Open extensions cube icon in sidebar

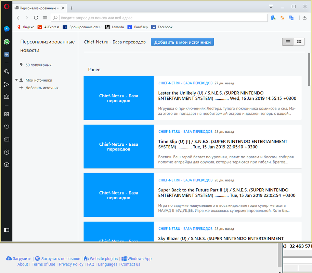tap(6, 165)
